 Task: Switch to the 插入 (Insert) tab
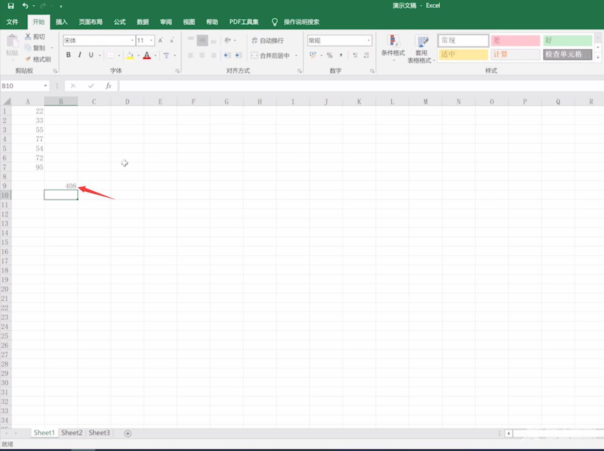tap(62, 22)
